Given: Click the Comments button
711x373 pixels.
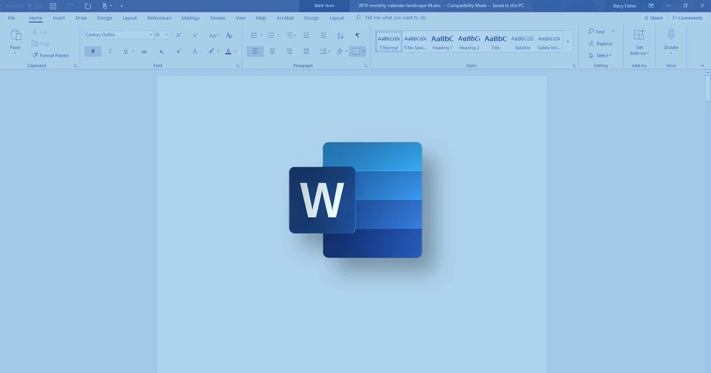Looking at the screenshot, I should 687,18.
